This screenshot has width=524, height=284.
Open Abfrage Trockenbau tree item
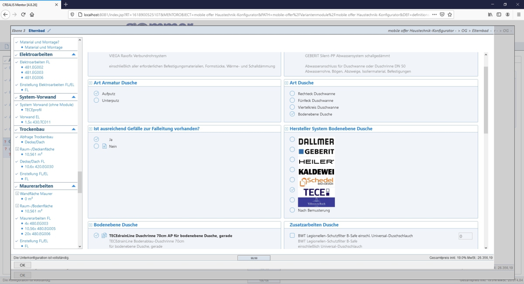click(x=37, y=137)
